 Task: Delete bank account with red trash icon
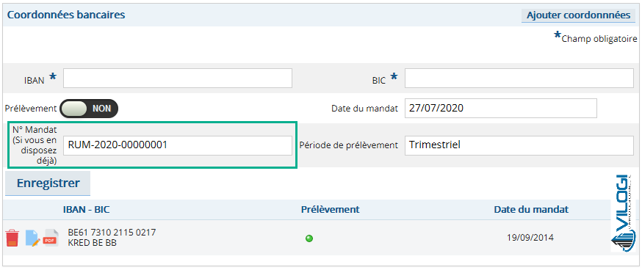click(12, 238)
